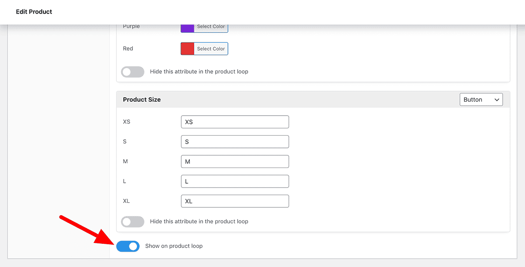Click the Product Size section header
Screen dimensions: 525x267
coord(313,99)
